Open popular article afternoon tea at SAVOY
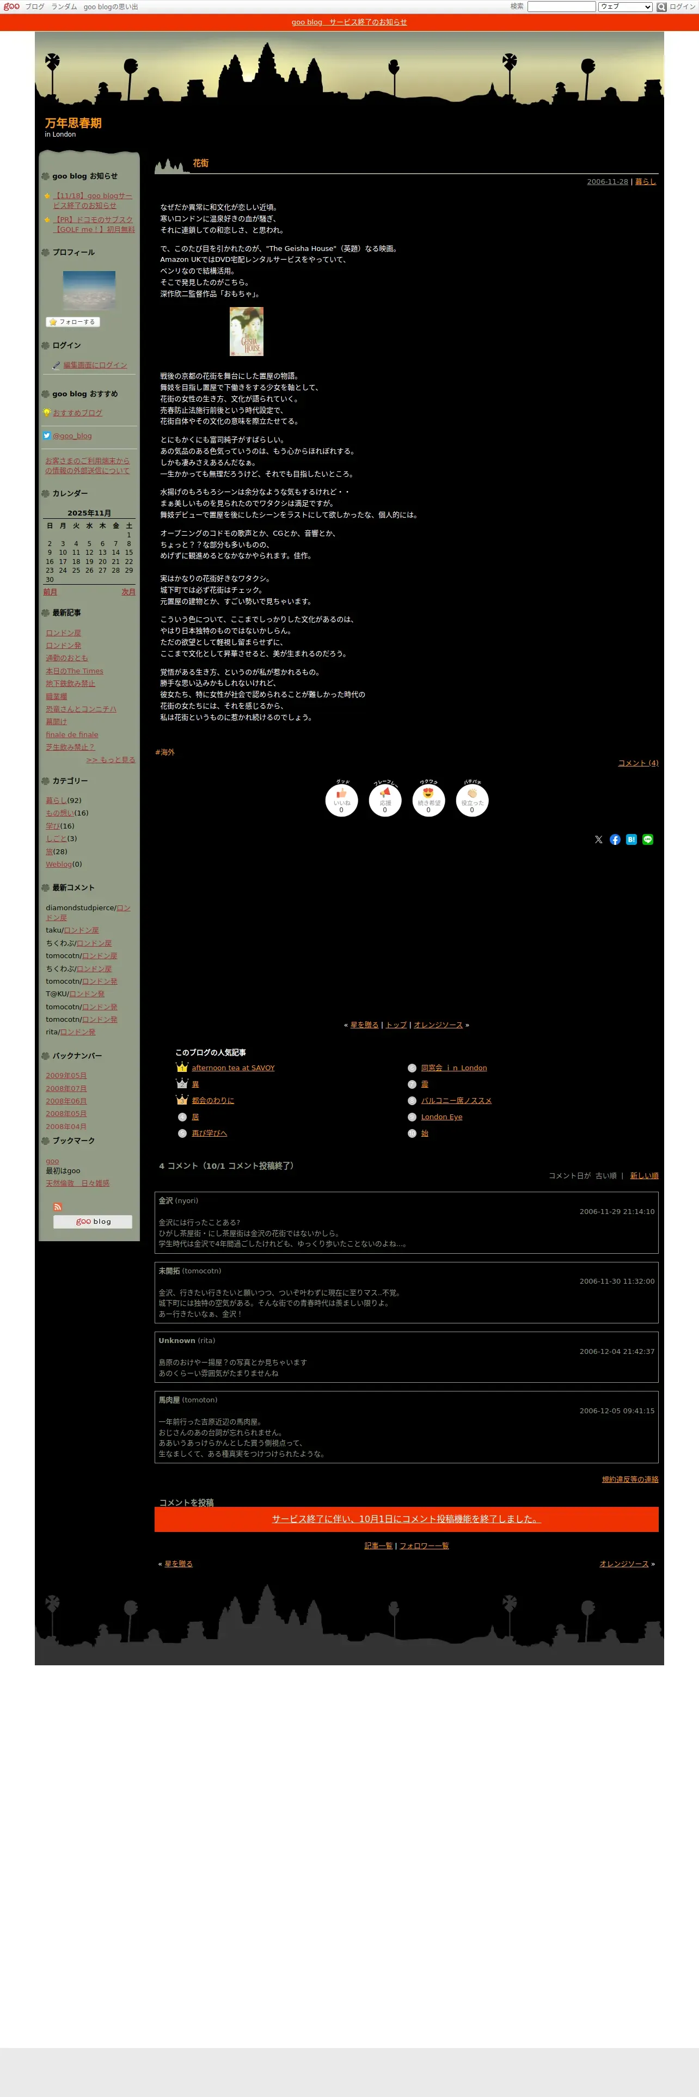Screen dimensions: 699x2097 point(234,1068)
